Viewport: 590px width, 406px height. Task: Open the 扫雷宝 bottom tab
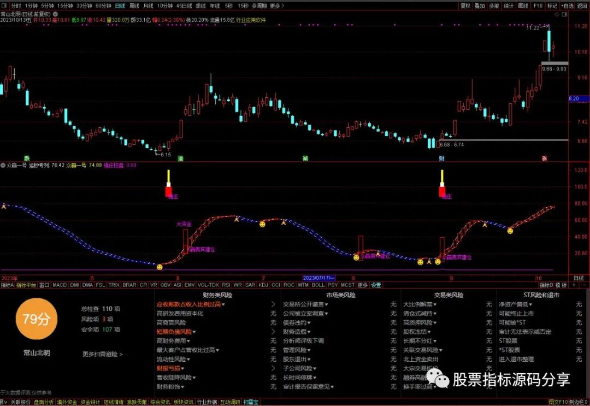[x=251, y=402]
